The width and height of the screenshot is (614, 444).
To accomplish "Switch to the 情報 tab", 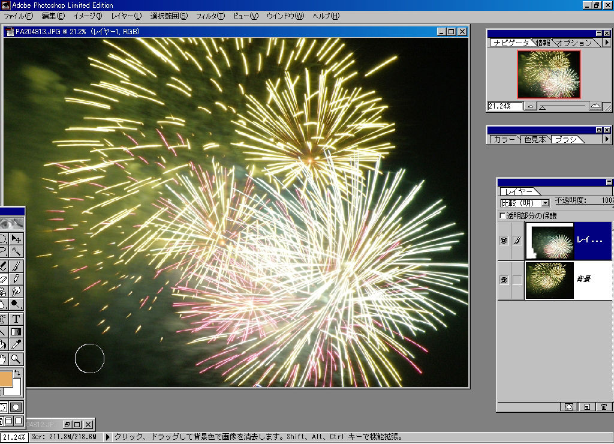I will (543, 43).
